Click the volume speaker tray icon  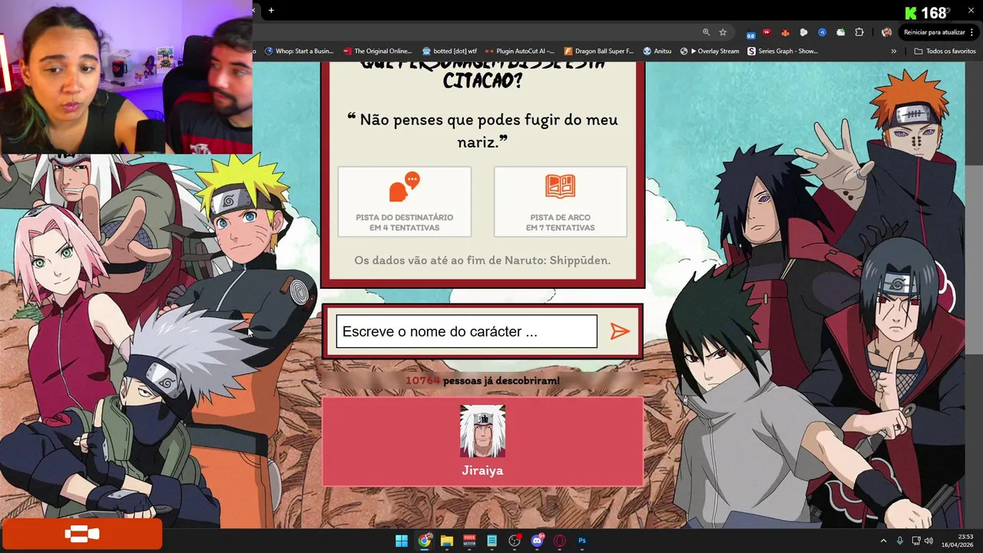pyautogui.click(x=928, y=541)
